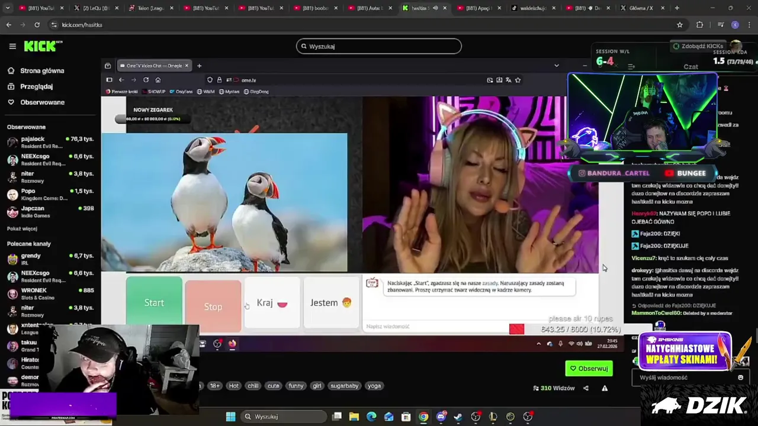758x426 pixels.
Task: Click the Firefox icon in streamed taskbar
Action: (232, 344)
